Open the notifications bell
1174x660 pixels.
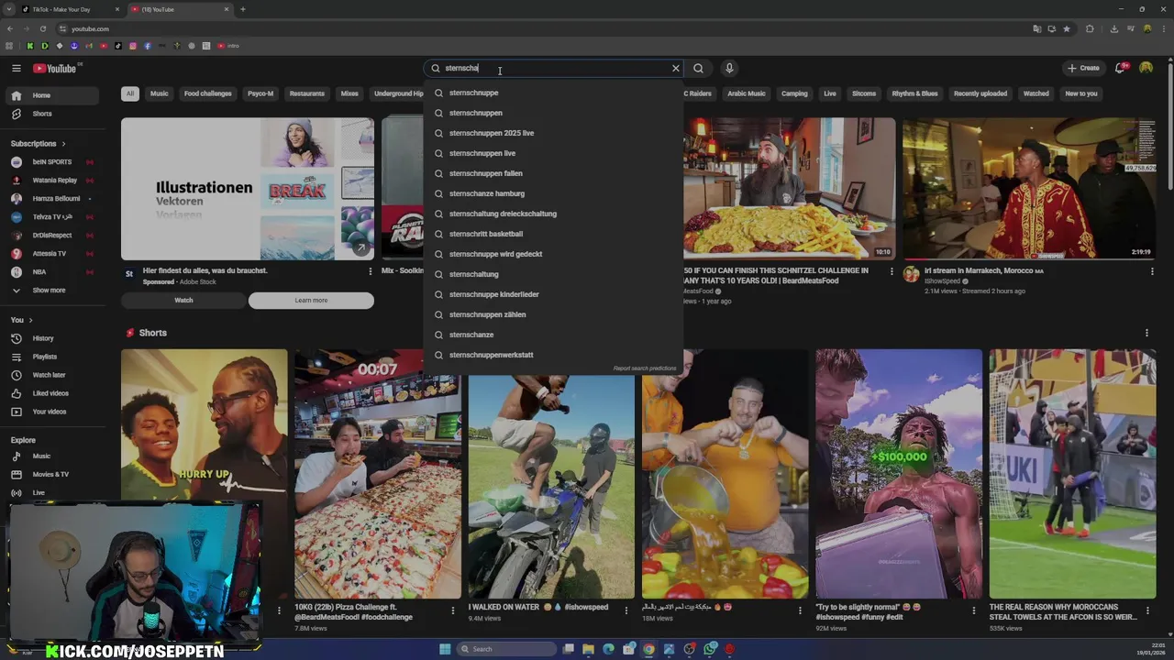pos(1120,68)
